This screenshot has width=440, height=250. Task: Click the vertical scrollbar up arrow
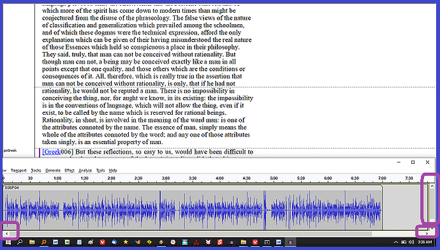[x=432, y=186]
